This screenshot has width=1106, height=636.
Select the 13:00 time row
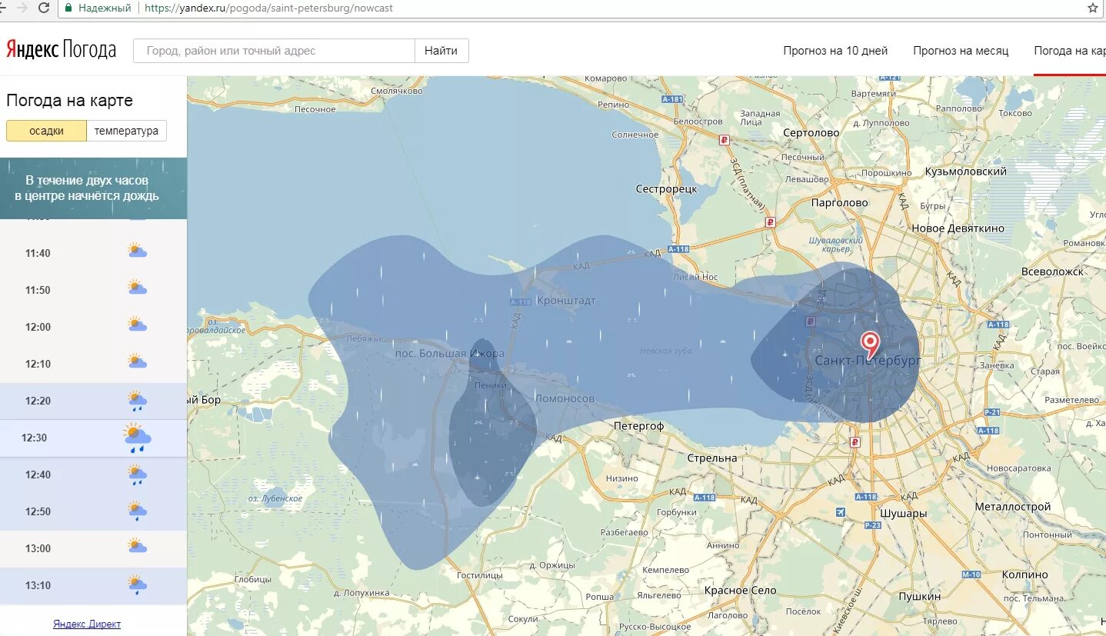93,548
